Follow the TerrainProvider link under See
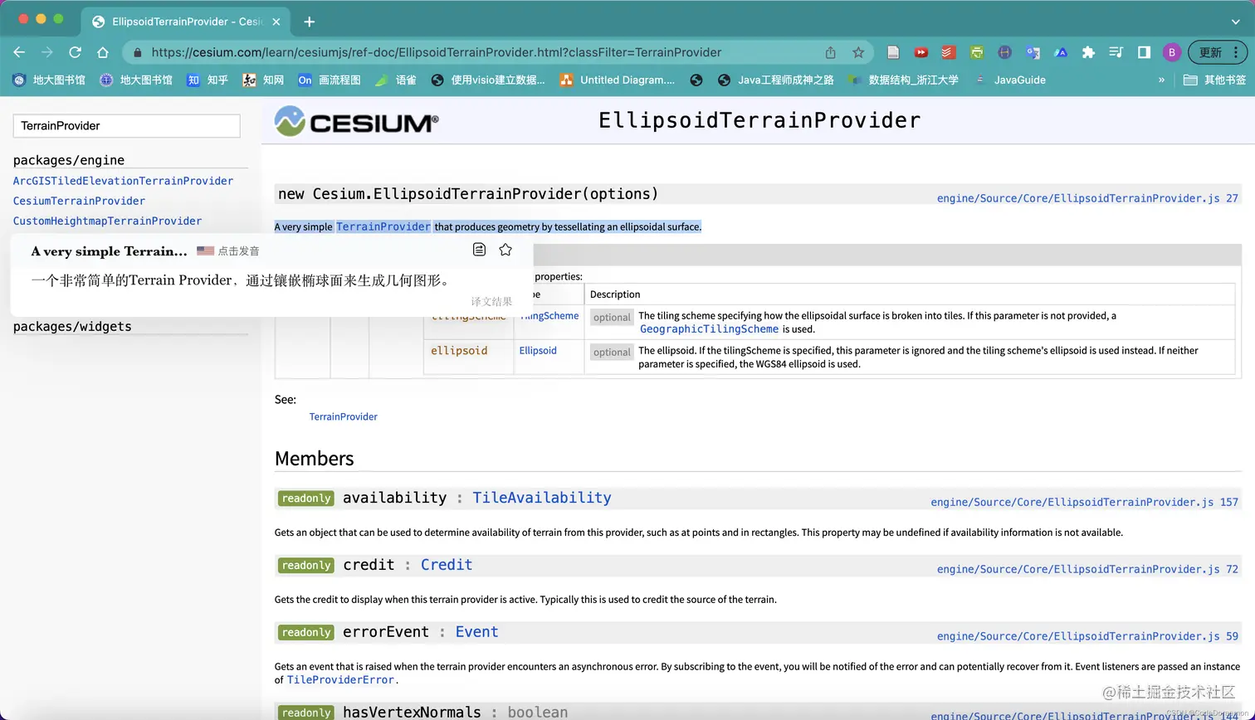1255x720 pixels. pos(343,418)
